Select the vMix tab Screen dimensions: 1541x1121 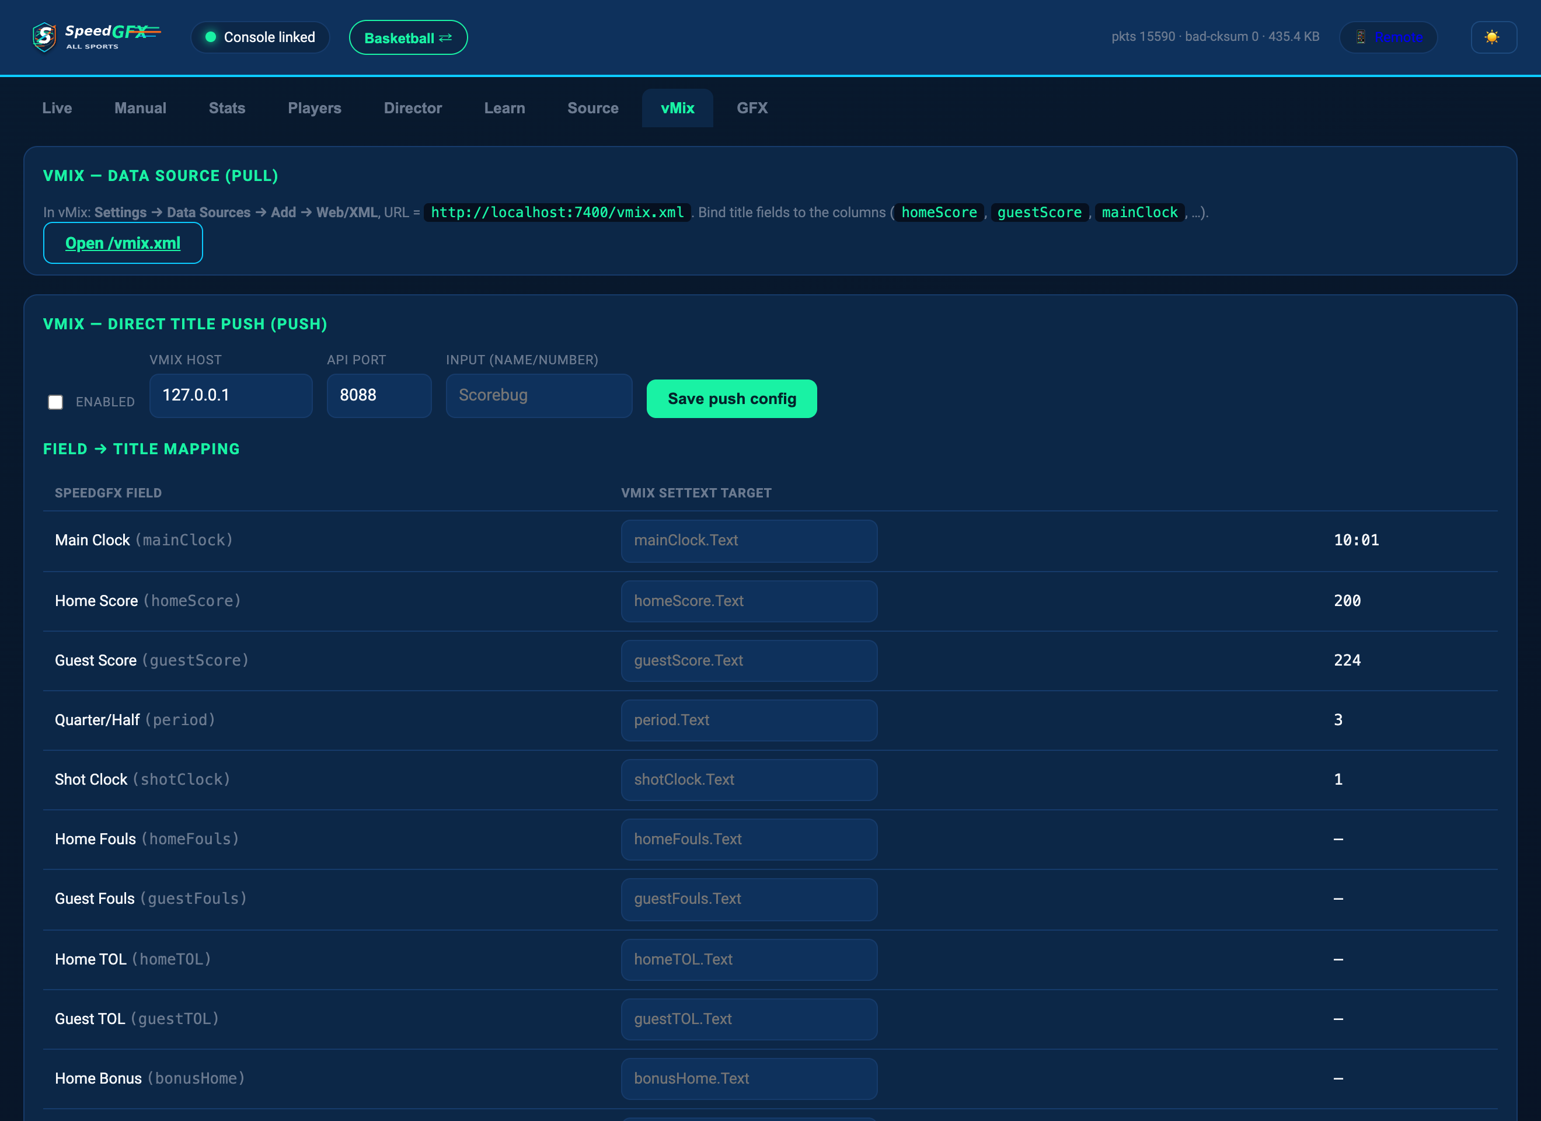(678, 108)
